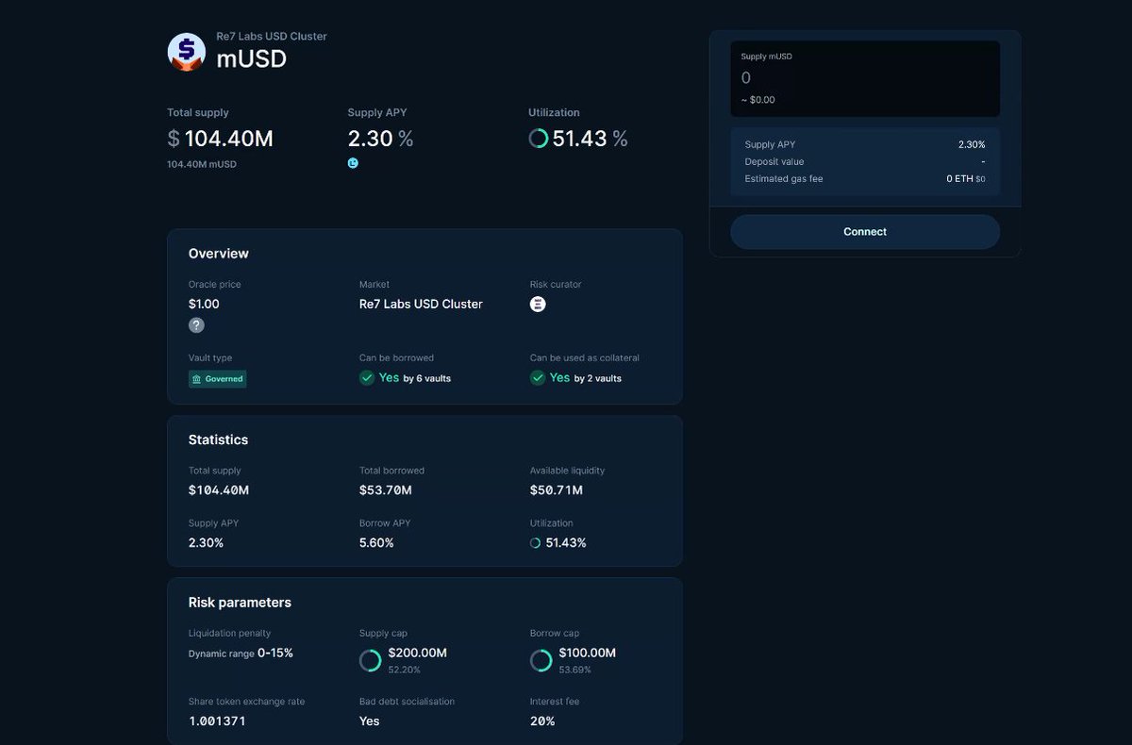
Task: Click the small blue icon under Supply APY
Action: click(353, 163)
